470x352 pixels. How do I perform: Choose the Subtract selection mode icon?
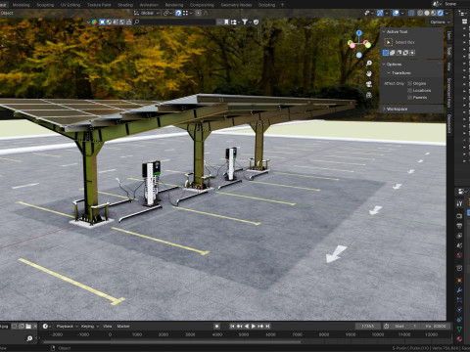point(399,53)
